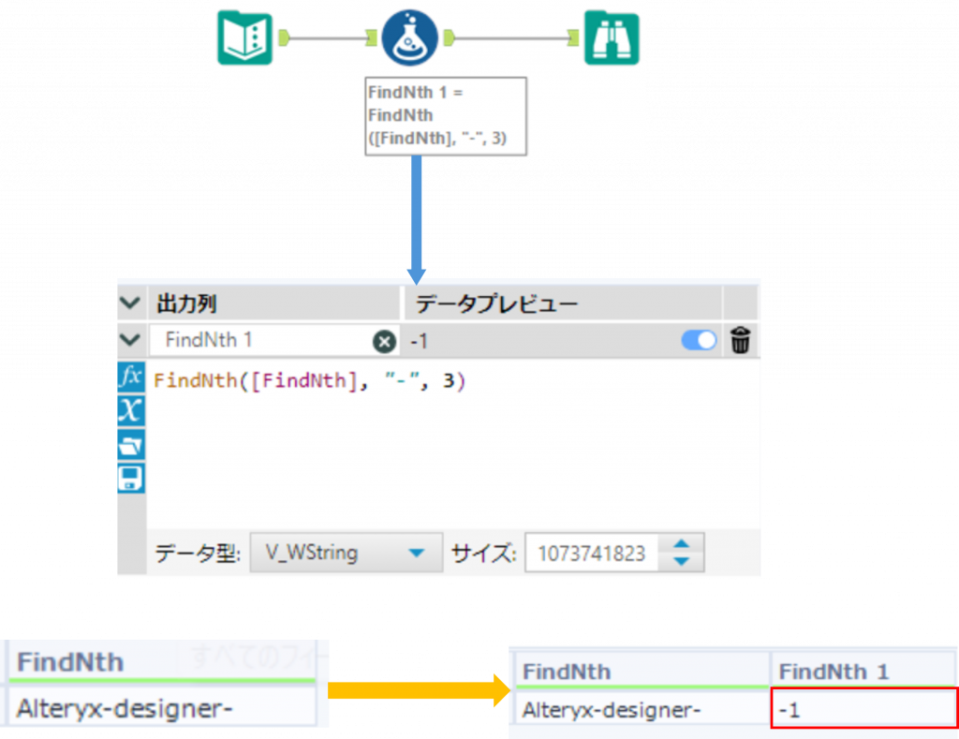This screenshot has height=739, width=959.
Task: Open the X columns and constants list
Action: [x=130, y=410]
